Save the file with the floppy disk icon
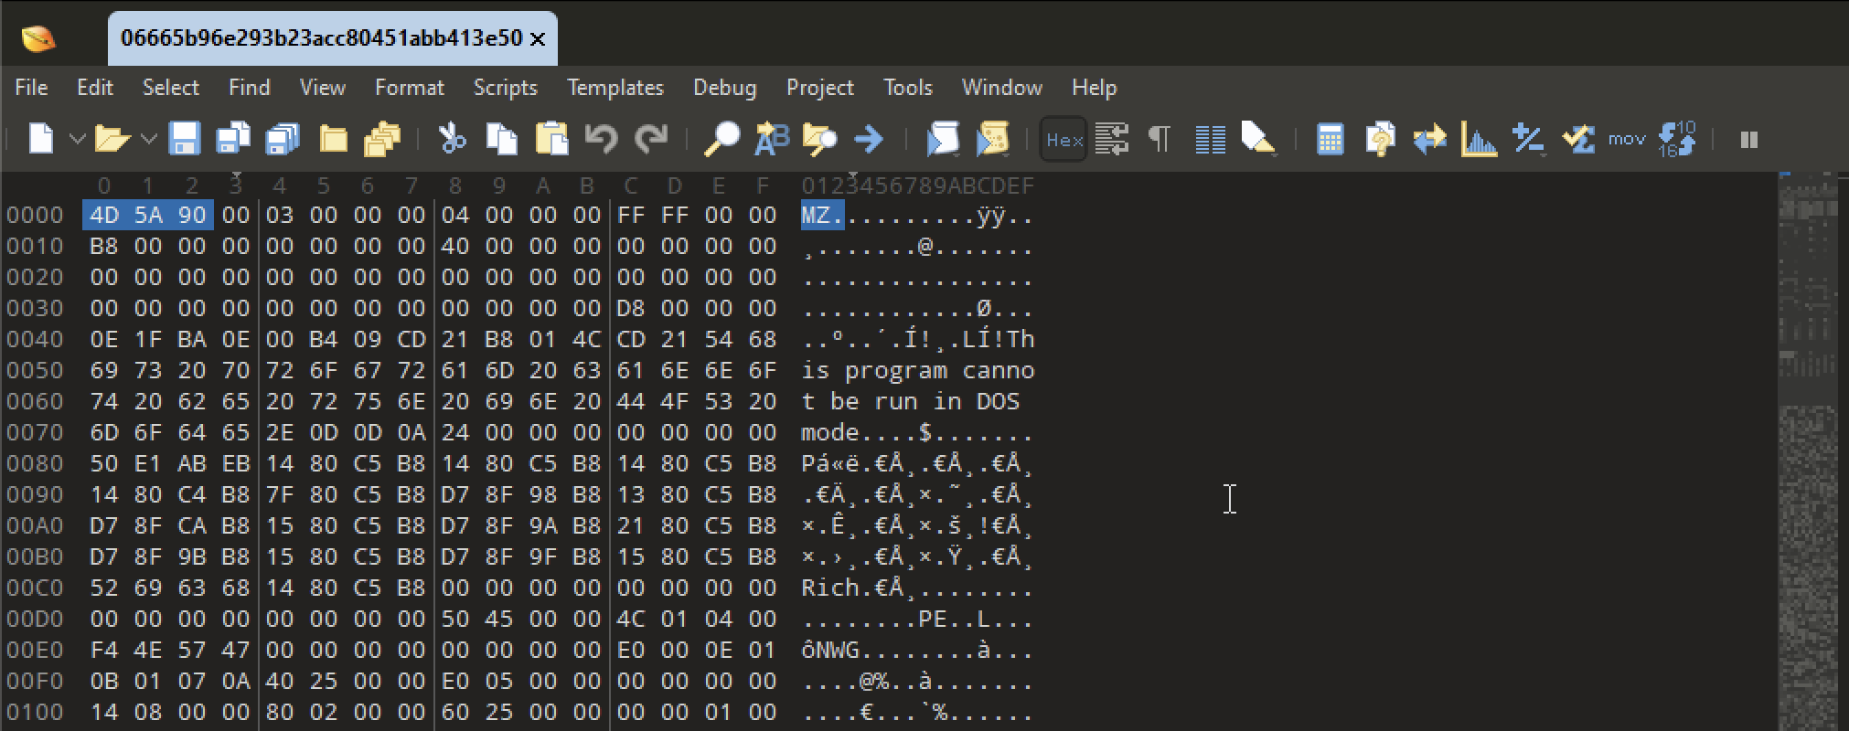This screenshot has width=1849, height=731. coord(184,139)
